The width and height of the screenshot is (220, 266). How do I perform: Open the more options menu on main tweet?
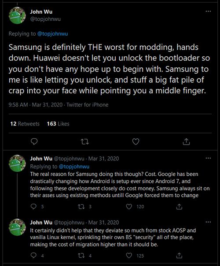tap(208, 11)
